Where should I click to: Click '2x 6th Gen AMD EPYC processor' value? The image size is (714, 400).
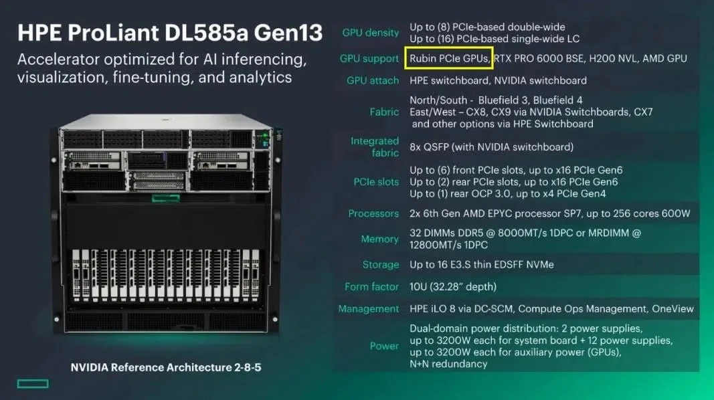coord(549,213)
